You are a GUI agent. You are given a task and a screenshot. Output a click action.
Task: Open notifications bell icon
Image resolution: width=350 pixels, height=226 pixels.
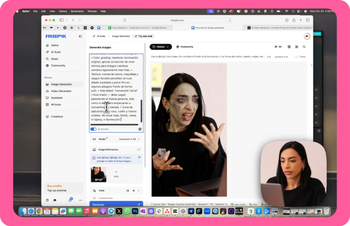pos(70,200)
